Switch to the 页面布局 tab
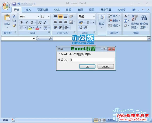The height and width of the screenshot is (123, 152). tap(43, 10)
